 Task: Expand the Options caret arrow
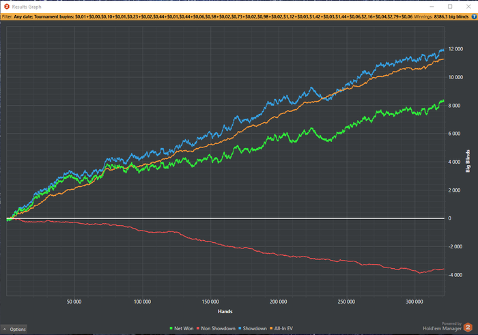tap(5, 330)
